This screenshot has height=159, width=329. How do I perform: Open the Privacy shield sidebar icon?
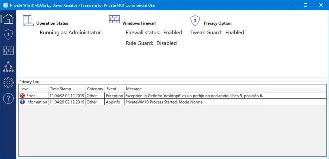[x=8, y=35]
